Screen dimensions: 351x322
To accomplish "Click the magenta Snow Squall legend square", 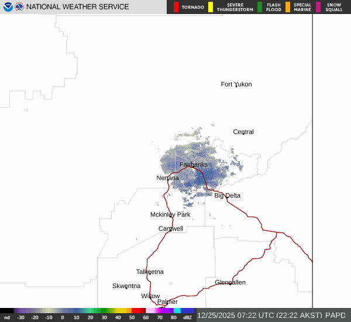I will click(318, 7).
